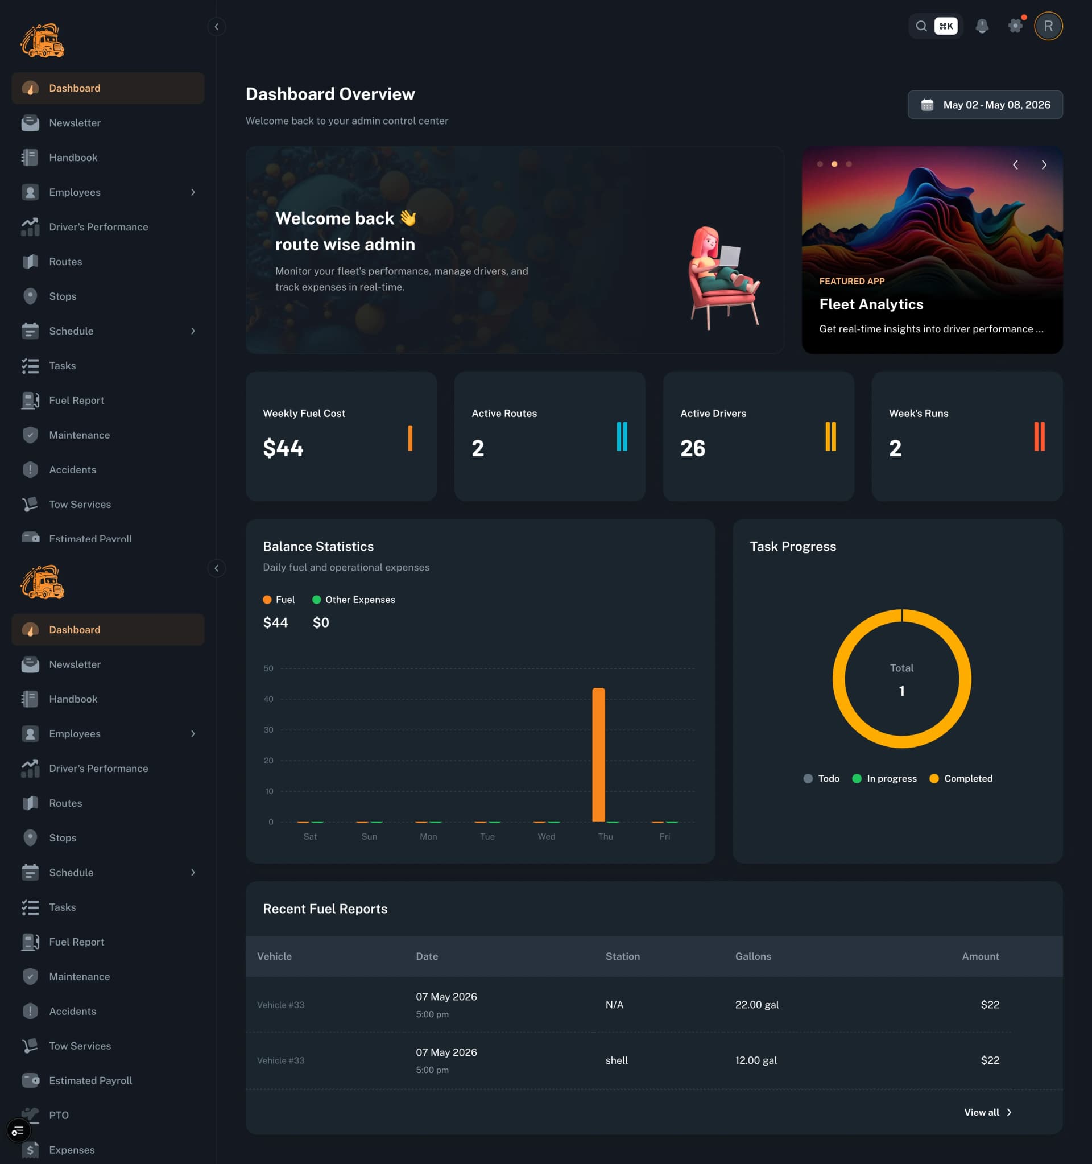Open Tow Services icon in top sidebar

pos(31,505)
